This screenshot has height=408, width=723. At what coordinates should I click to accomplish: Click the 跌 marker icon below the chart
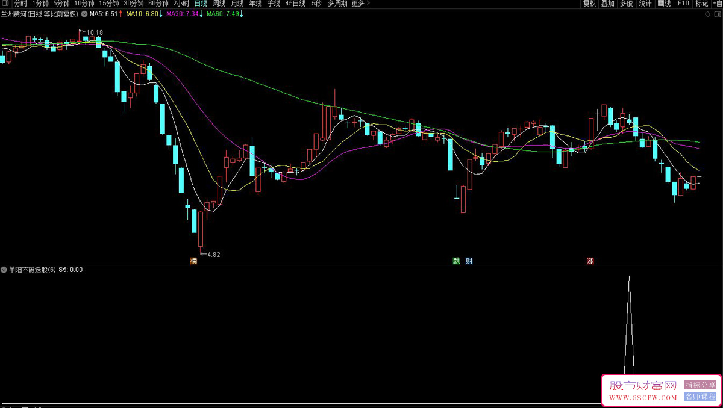click(x=457, y=261)
